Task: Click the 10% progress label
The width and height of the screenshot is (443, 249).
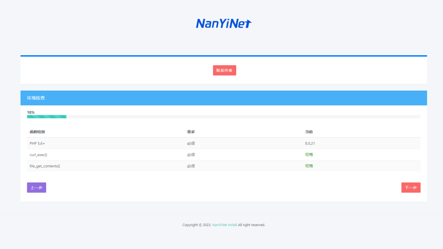Action: tap(31, 111)
